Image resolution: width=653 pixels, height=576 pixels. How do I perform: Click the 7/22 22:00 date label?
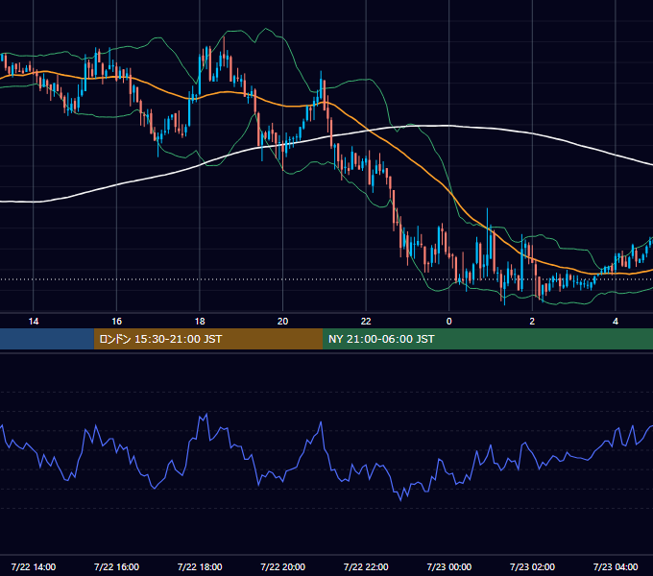coord(366,566)
